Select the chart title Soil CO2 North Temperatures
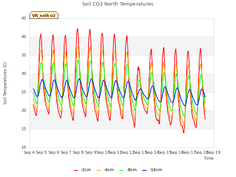236x177 pixels. [x=118, y=4]
